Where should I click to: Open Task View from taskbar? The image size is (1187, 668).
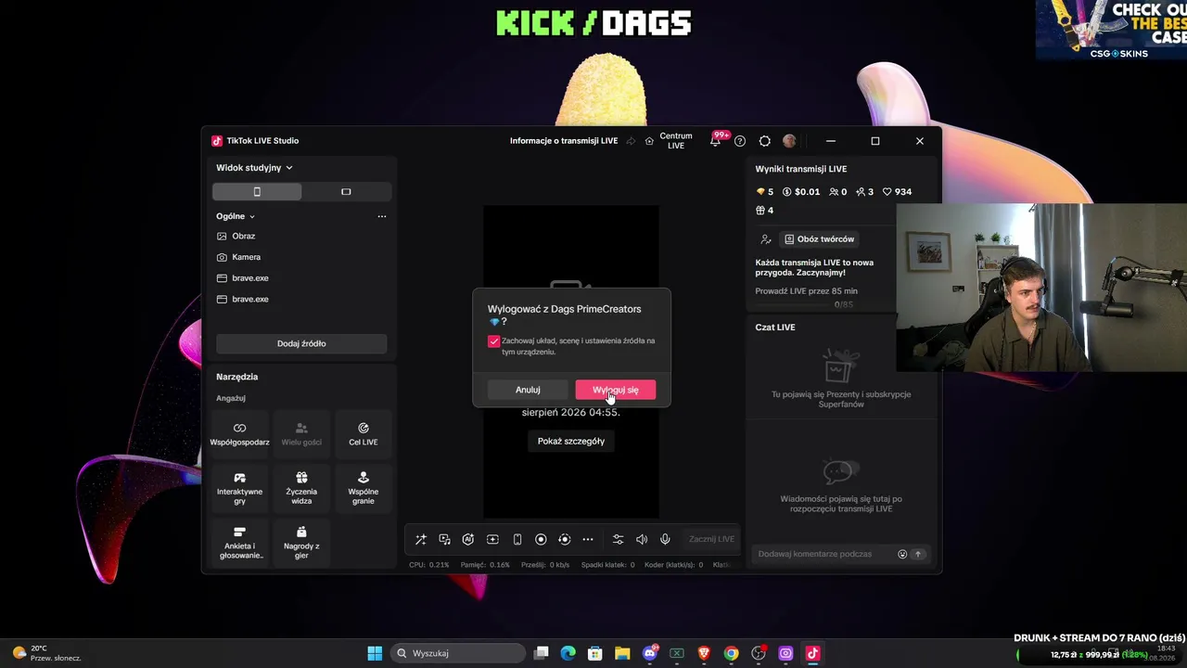(x=542, y=653)
